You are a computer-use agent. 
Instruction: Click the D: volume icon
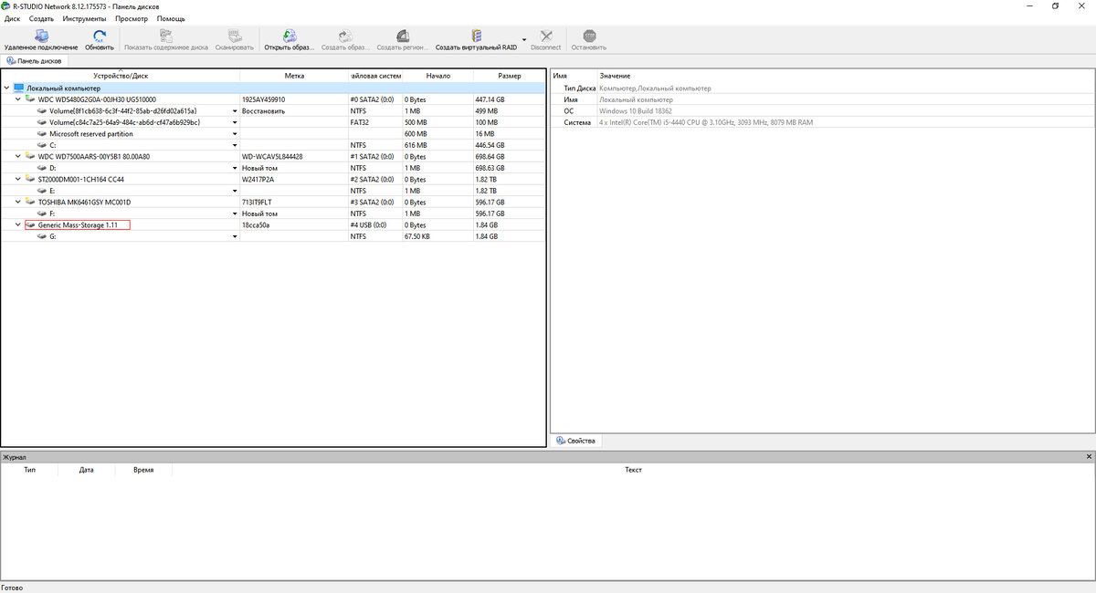42,168
